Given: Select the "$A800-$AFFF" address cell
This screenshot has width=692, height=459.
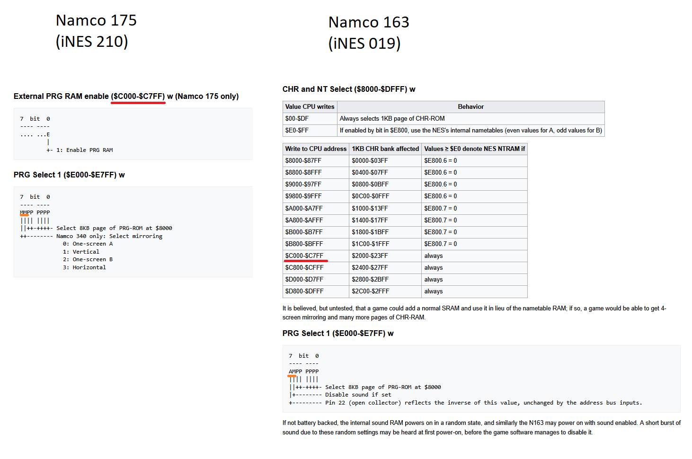Looking at the screenshot, I should [x=316, y=220].
